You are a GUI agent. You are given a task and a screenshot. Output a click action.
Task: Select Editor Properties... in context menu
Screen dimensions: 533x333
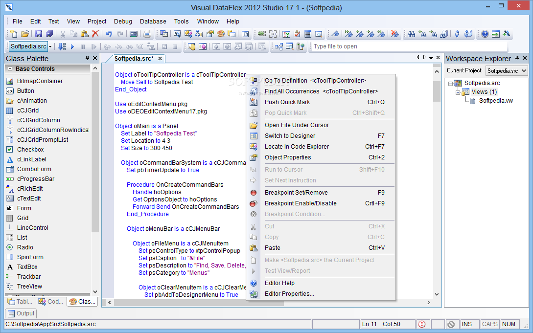coord(321,293)
